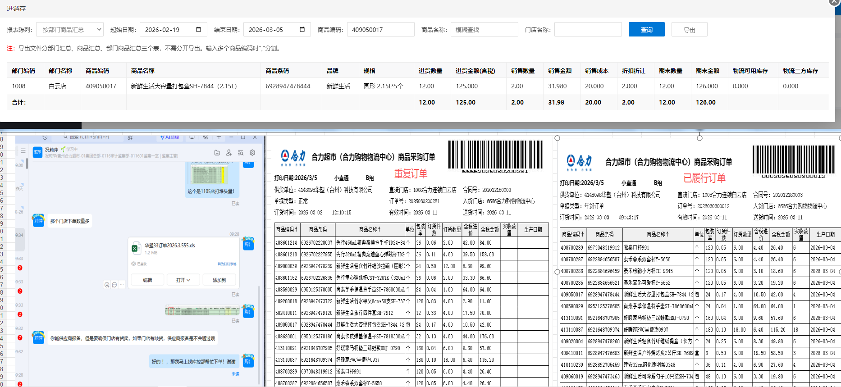Open chat history search icon
This screenshot has height=387, width=841.
241,153
